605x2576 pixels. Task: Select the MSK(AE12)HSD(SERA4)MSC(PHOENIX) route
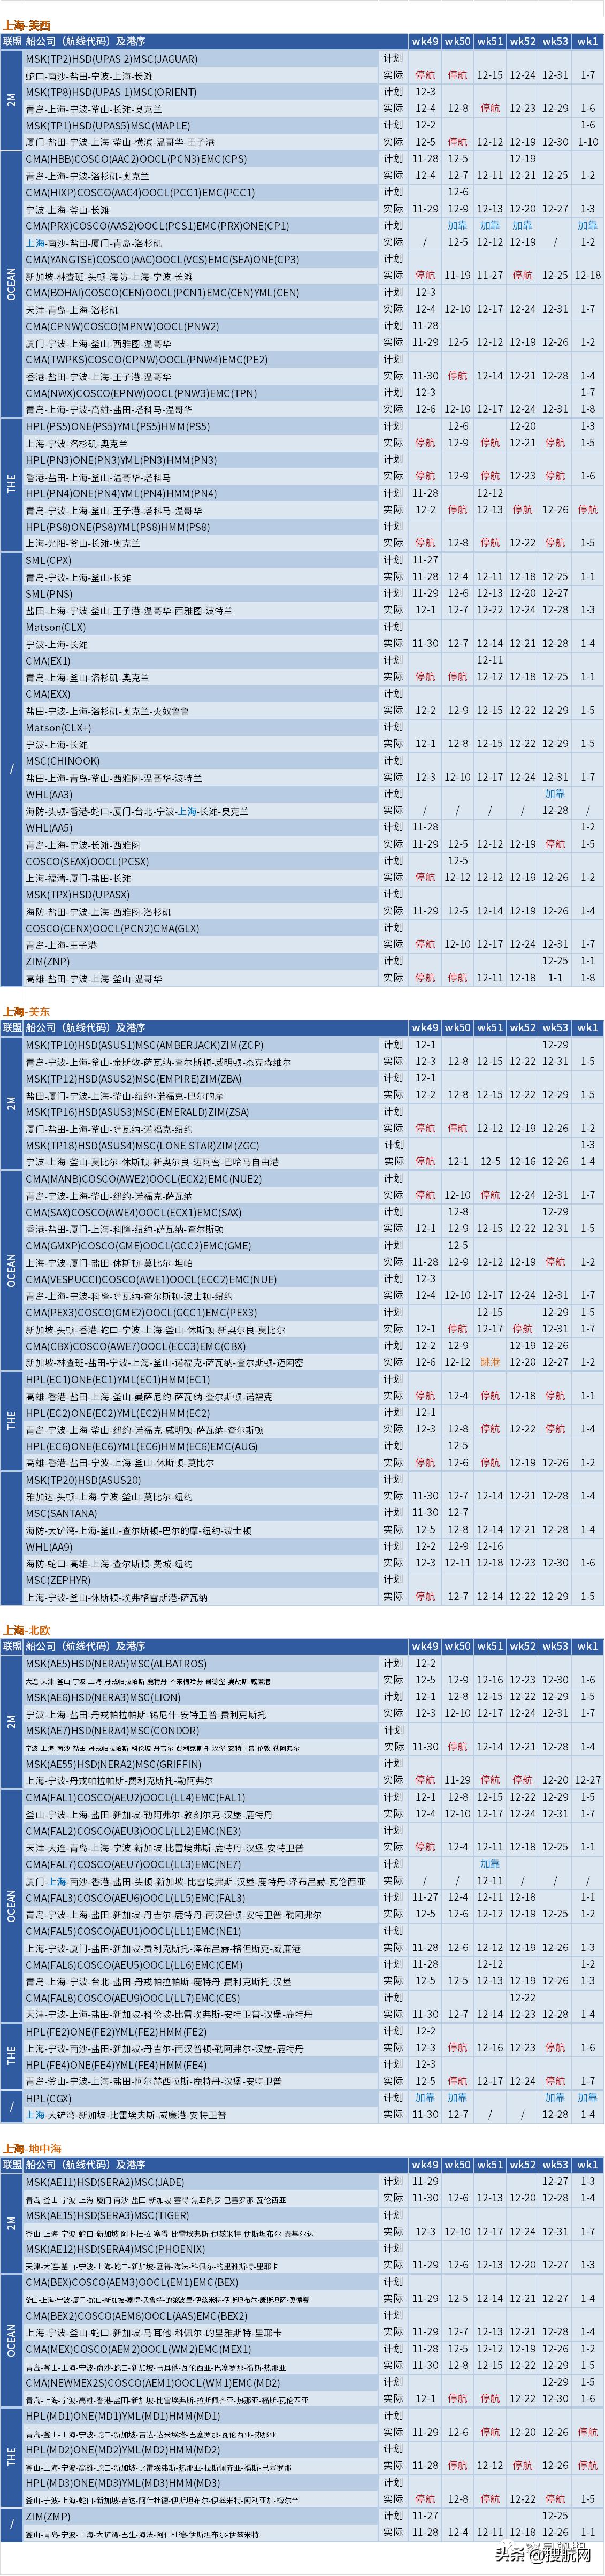point(115,2249)
